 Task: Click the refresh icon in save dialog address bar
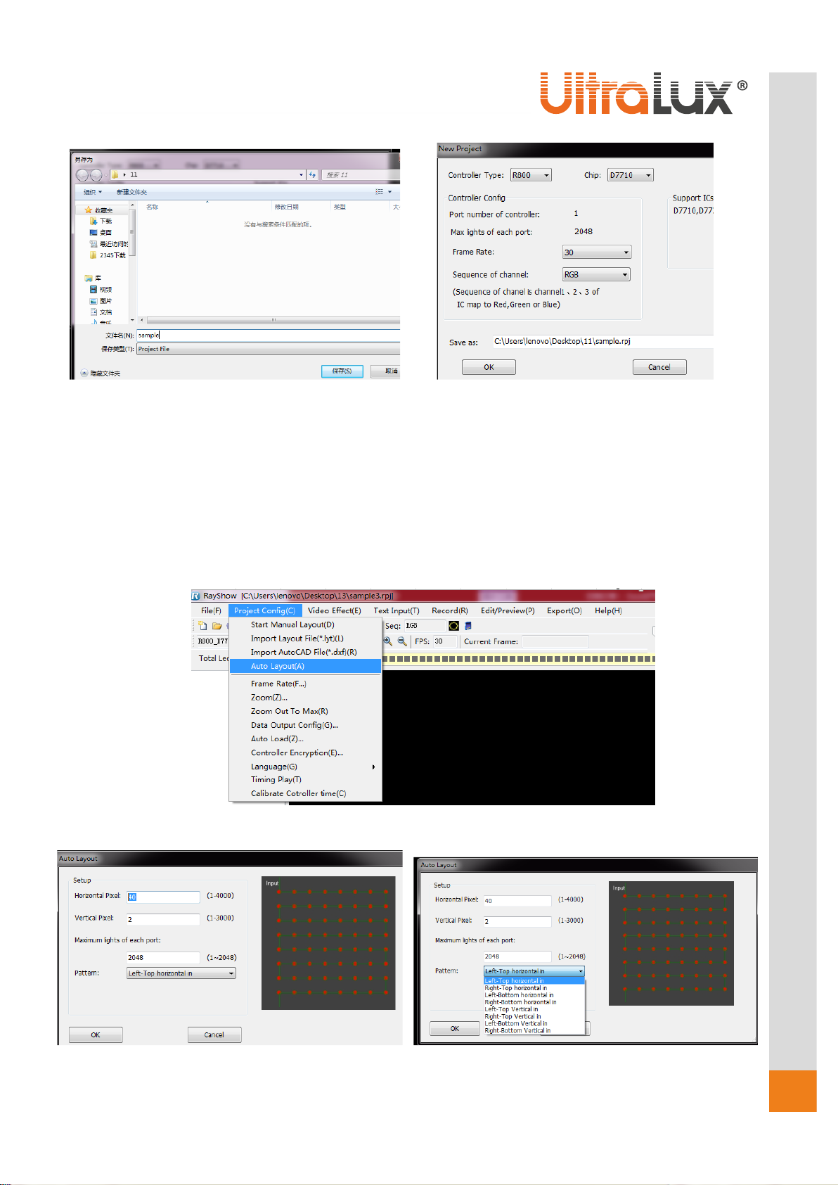click(x=313, y=174)
